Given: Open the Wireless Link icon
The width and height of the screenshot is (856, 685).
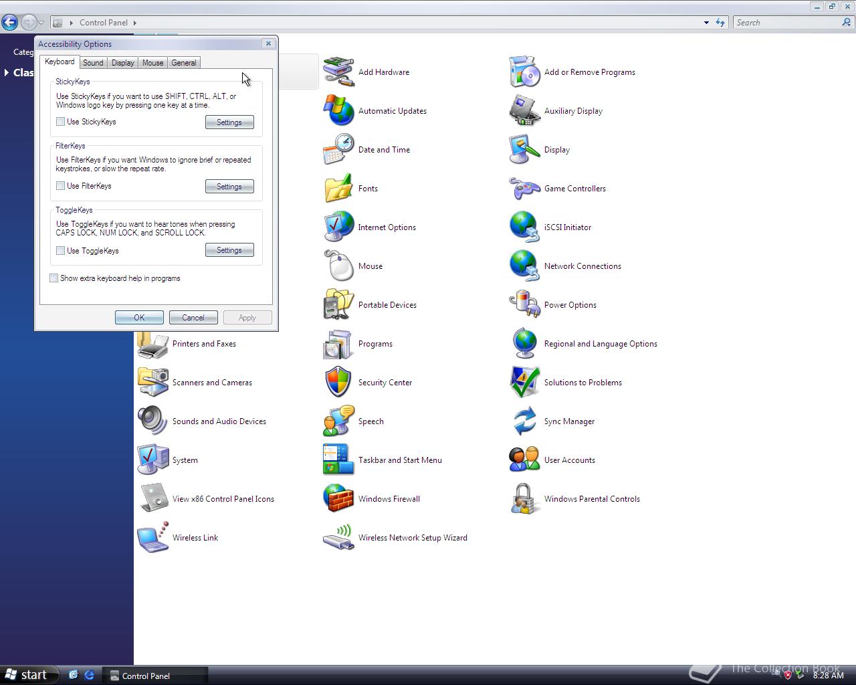Looking at the screenshot, I should (152, 538).
